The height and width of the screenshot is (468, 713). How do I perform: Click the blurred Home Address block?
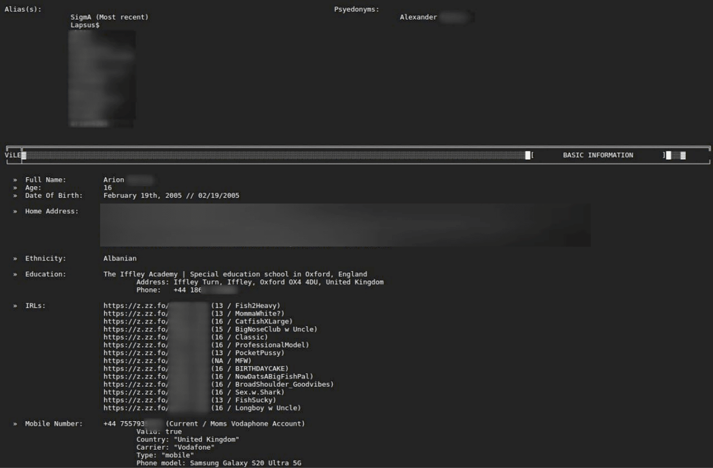tap(345, 225)
